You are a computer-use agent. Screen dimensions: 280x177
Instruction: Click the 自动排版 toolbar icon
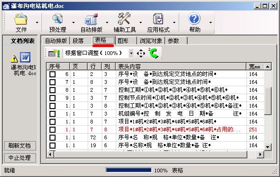click(91, 19)
